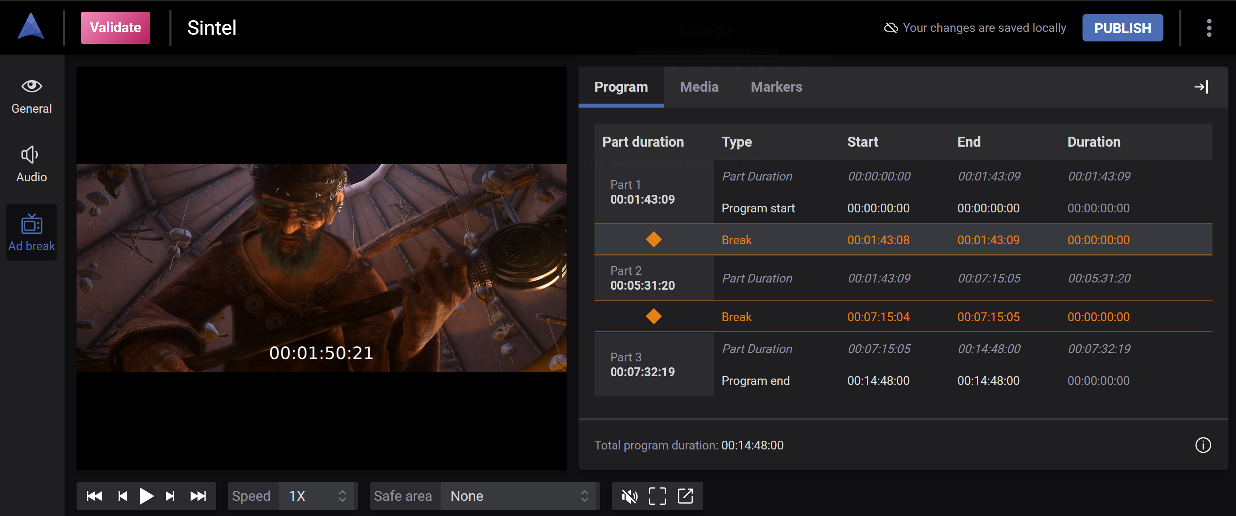Click the timecode overlay 00:01:50:21
Screen dimensions: 1236x516
[321, 353]
